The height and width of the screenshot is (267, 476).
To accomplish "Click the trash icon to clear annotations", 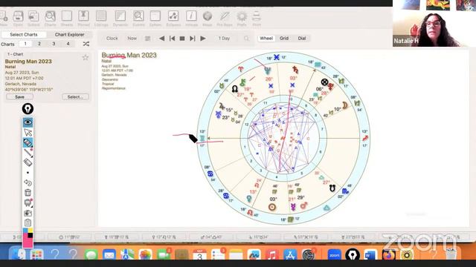I will (x=28, y=193).
